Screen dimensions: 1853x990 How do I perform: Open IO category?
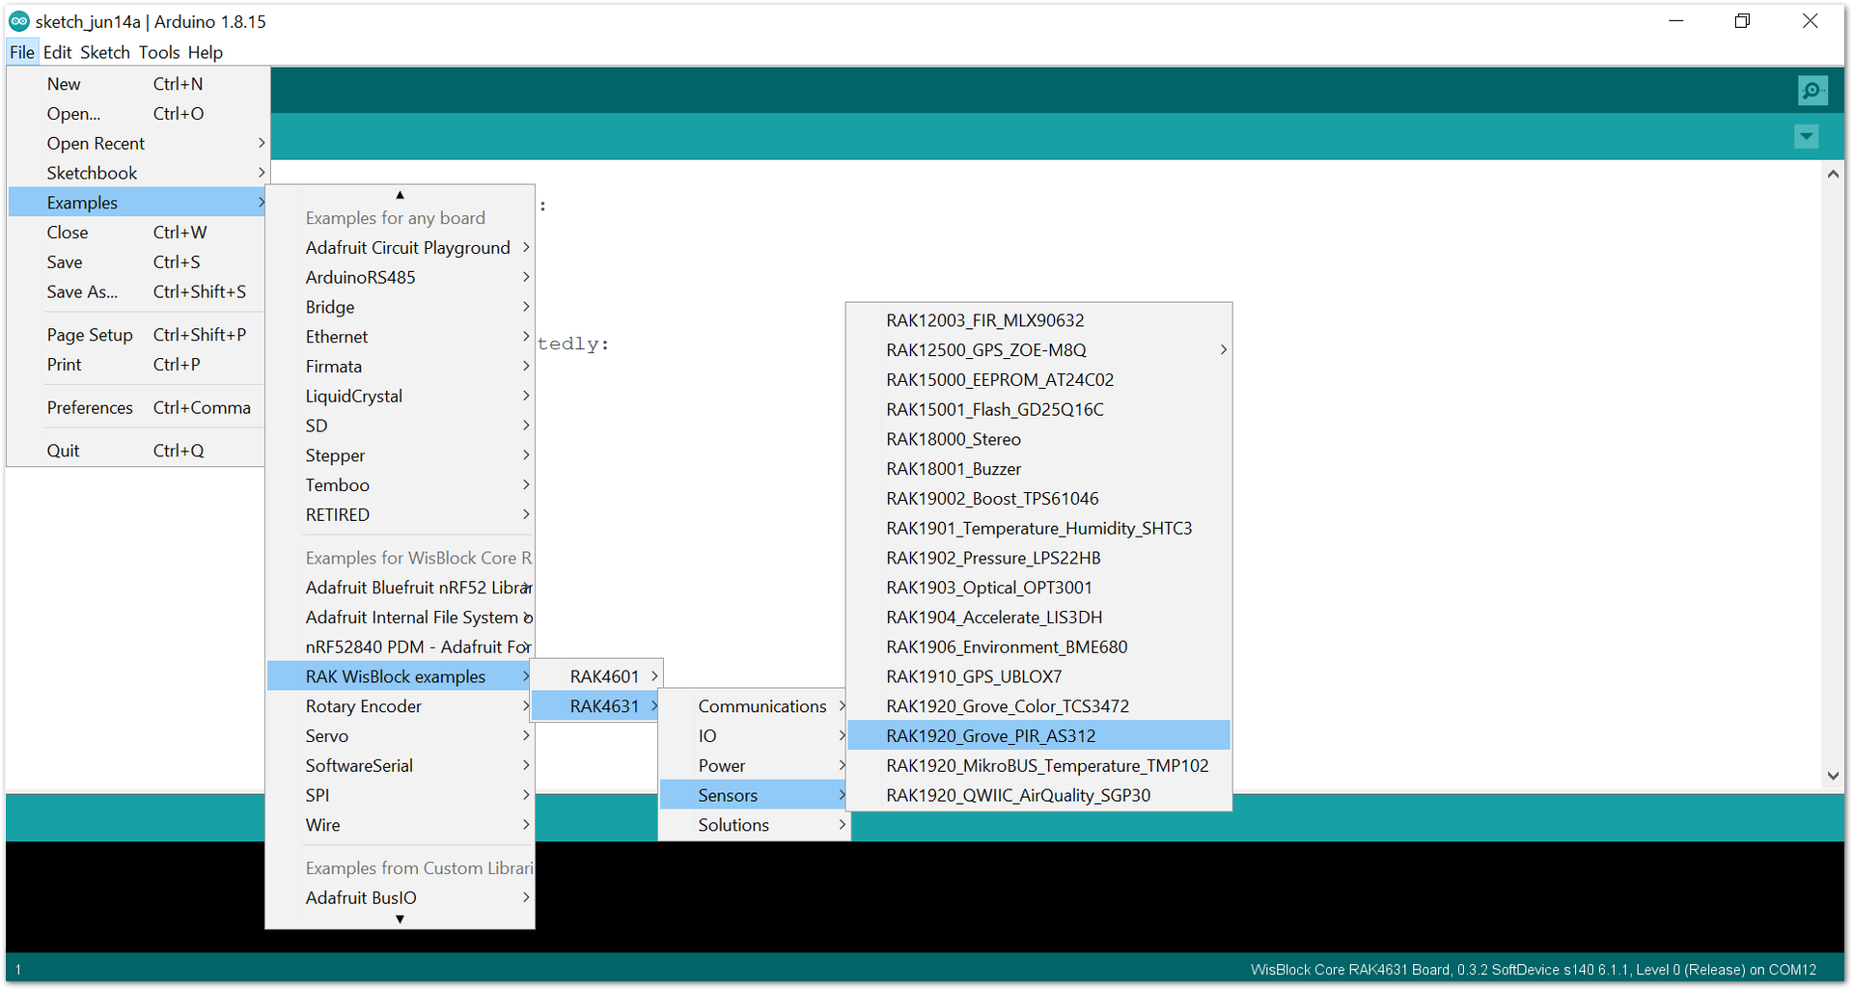pos(754,736)
